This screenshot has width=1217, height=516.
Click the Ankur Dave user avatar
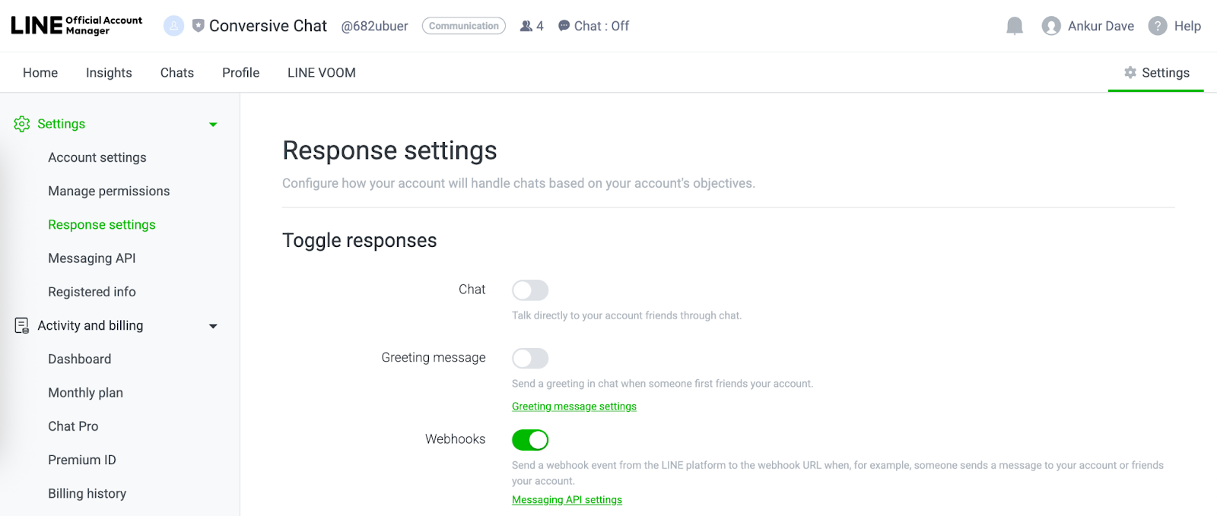1051,26
